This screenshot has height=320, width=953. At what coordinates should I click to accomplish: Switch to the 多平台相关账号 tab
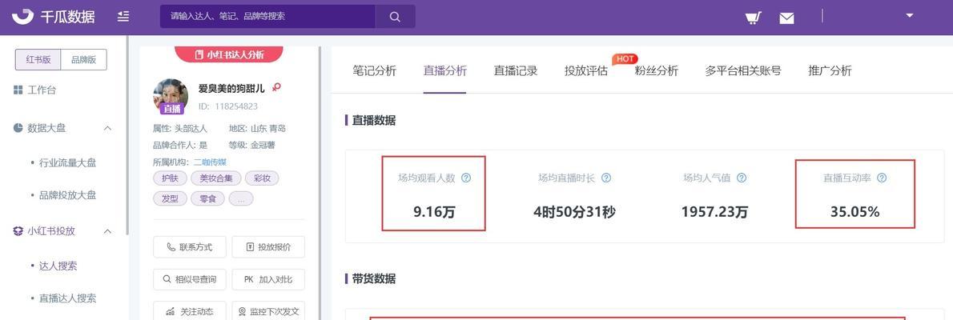742,70
